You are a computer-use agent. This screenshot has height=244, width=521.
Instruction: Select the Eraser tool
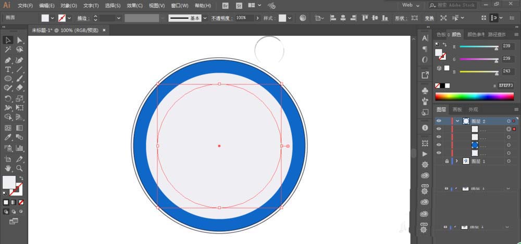20,88
